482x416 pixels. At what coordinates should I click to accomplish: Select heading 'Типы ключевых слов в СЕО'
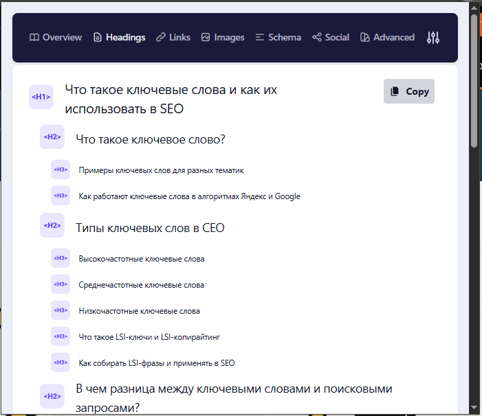coord(150,228)
